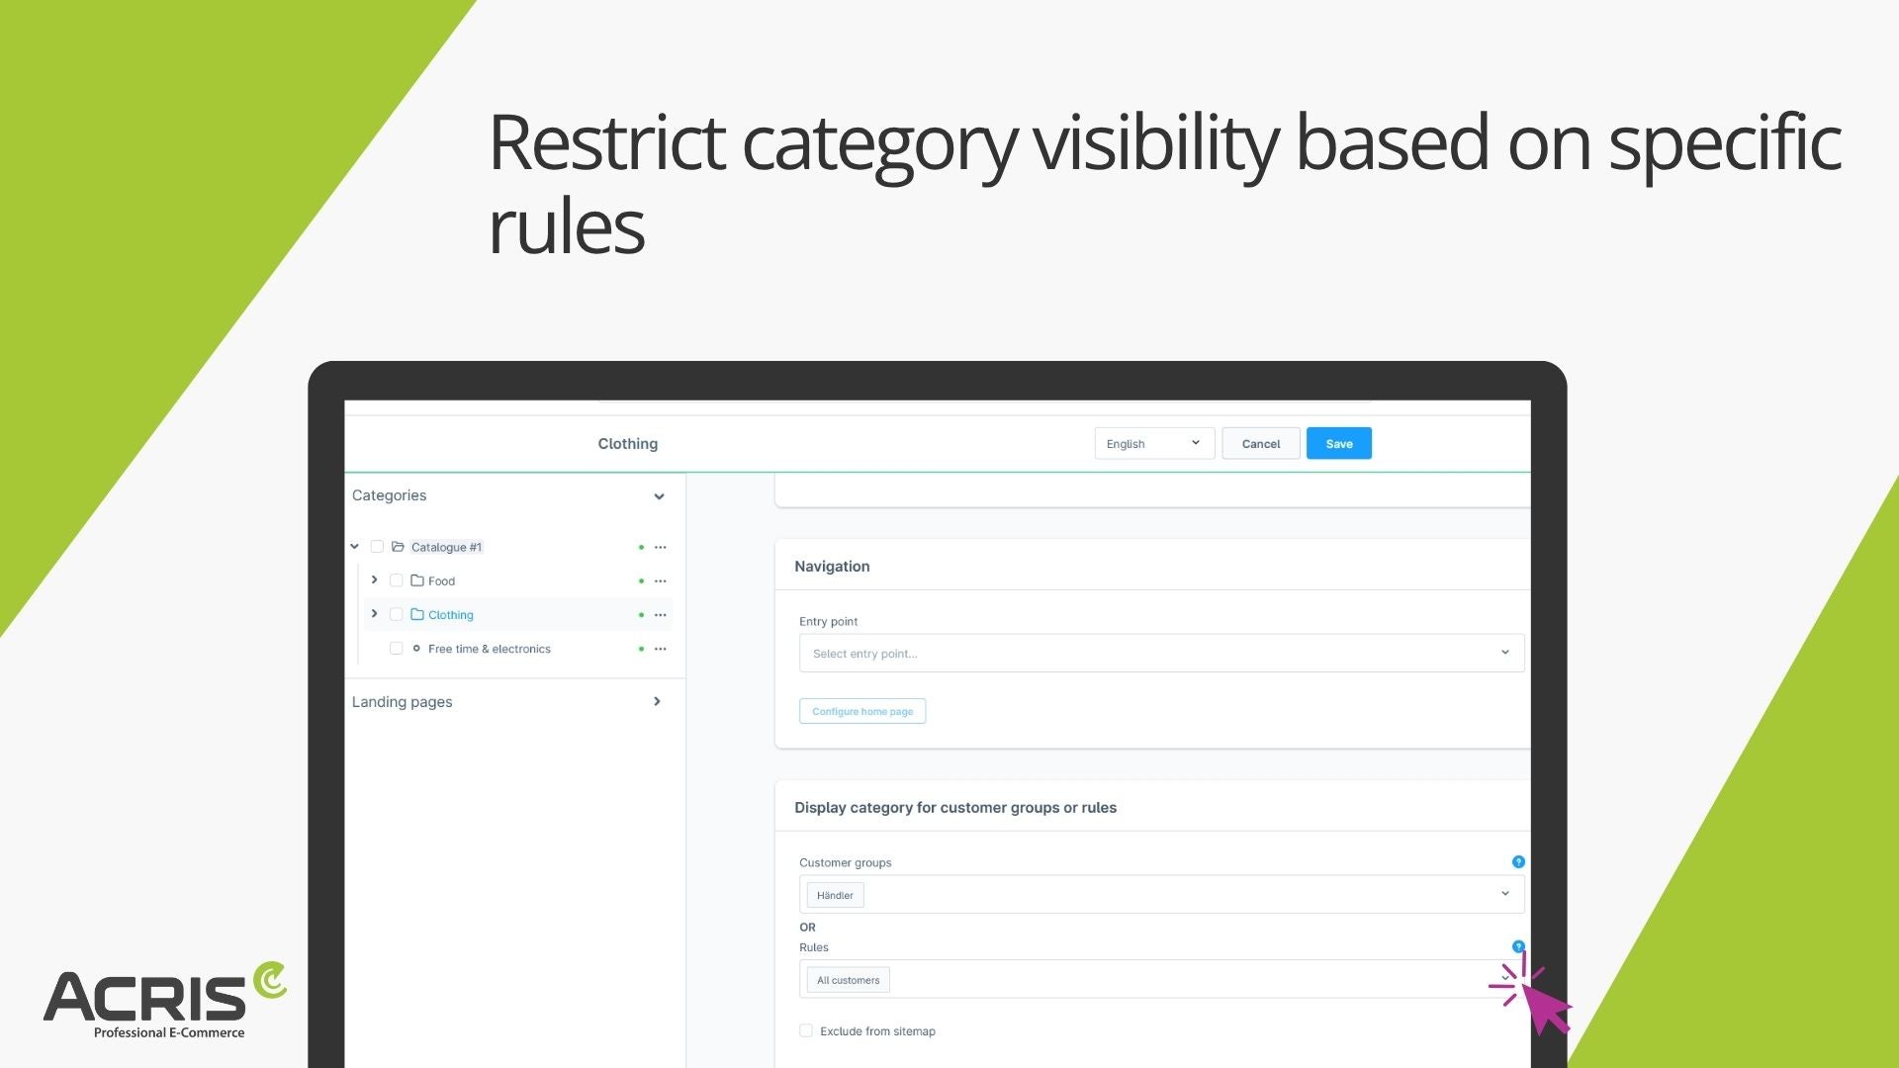1899x1068 pixels.
Task: Expand the Landing pages panel
Action: (657, 702)
